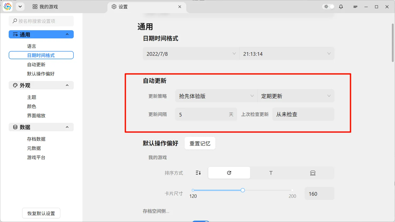Sort games by platform store icon

tap(313, 173)
